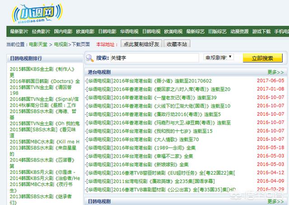The width and height of the screenshot is (289, 205).
Task: Open the 最新影片 menu item
Action: tap(19, 31)
